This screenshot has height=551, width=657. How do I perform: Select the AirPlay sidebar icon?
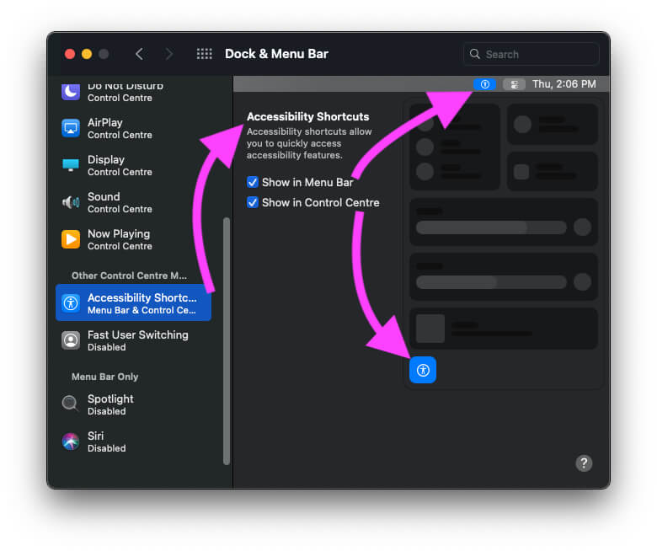click(x=71, y=128)
